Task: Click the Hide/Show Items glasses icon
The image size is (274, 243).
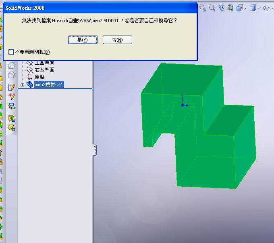Action: [x=266, y=8]
